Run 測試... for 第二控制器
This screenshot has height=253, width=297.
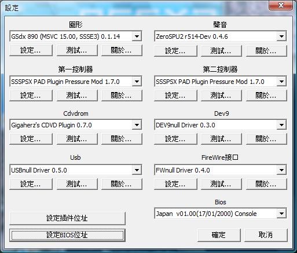(x=221, y=96)
